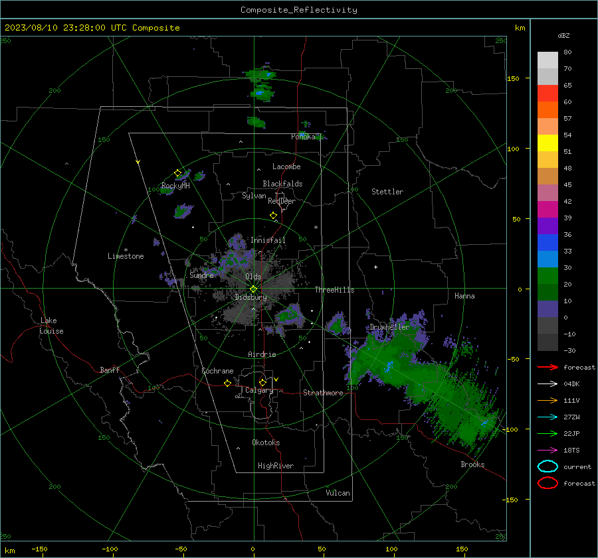The width and height of the screenshot is (598, 558).
Task: Click the orange 111V arrow legend icon
Action: tap(548, 400)
